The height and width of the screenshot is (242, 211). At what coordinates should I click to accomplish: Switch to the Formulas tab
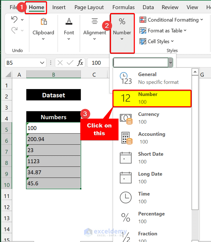124,7
